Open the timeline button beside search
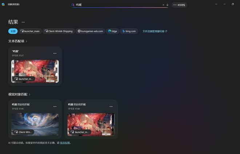The width and height of the screenshot is (240, 154). (179, 5)
